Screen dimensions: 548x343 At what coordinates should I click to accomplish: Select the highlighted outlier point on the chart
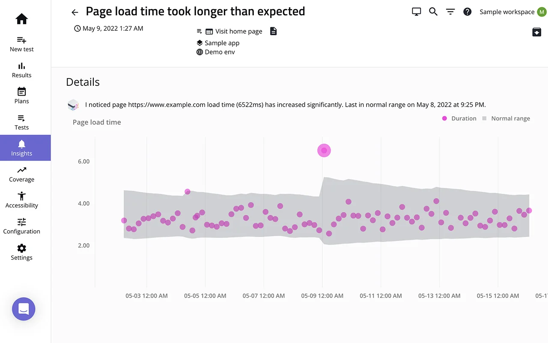point(324,150)
